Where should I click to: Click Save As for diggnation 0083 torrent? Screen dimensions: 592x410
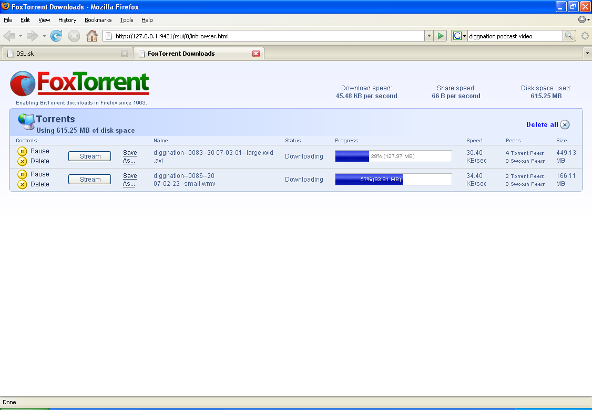tap(130, 156)
